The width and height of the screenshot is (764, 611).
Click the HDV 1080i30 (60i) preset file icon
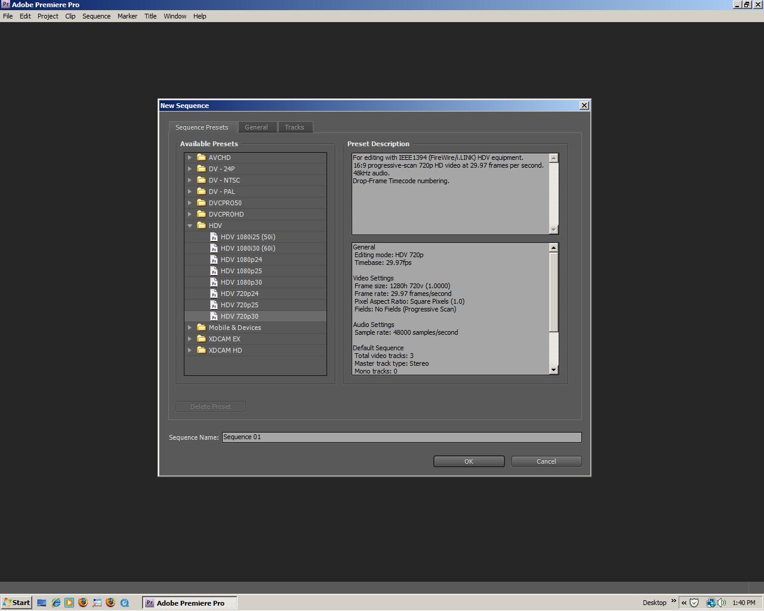tap(214, 248)
